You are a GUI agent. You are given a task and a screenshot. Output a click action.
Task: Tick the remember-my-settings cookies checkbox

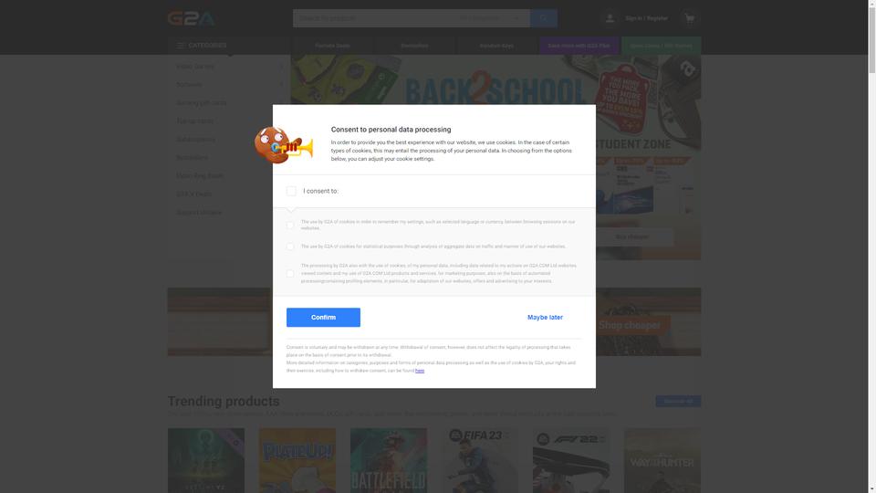(x=290, y=226)
